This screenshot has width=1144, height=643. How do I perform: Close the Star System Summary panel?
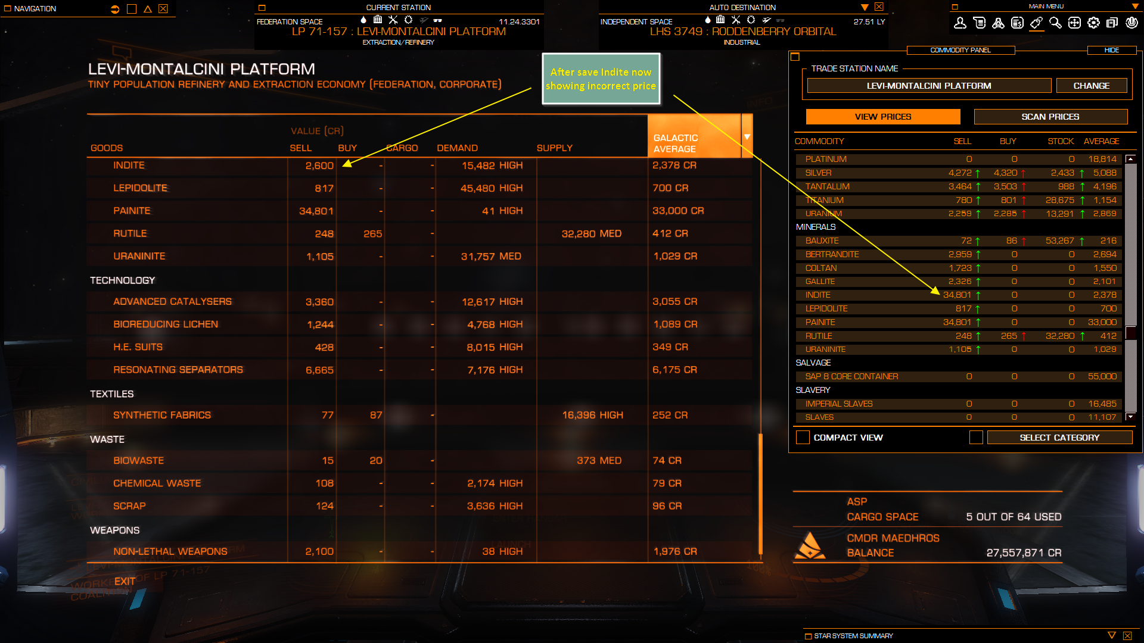pyautogui.click(x=1127, y=636)
